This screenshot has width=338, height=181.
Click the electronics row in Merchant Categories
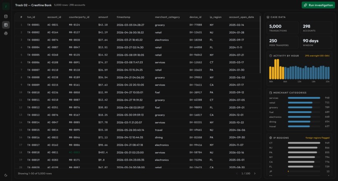(x=299, y=117)
